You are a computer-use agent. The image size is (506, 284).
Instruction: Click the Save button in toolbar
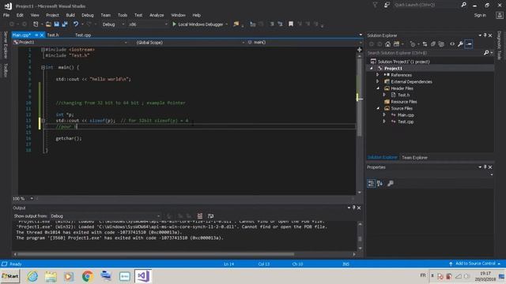(x=57, y=24)
